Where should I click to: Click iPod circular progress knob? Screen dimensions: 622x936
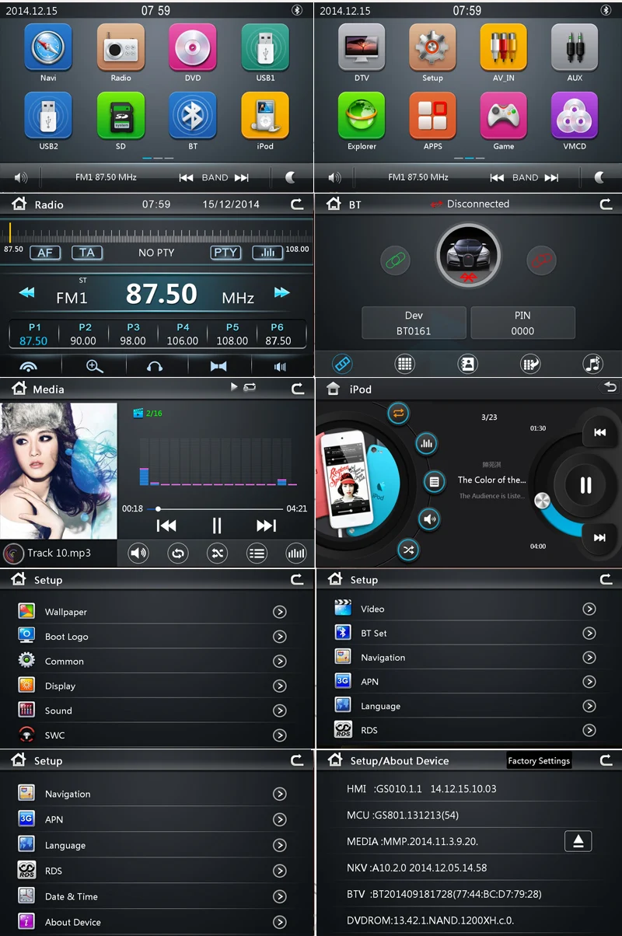pos(542,501)
